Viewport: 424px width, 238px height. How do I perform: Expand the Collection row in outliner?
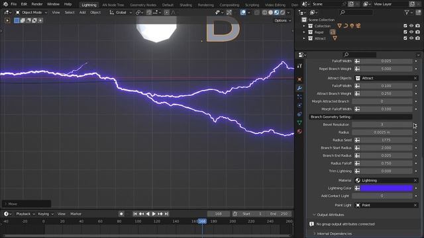tap(304, 26)
